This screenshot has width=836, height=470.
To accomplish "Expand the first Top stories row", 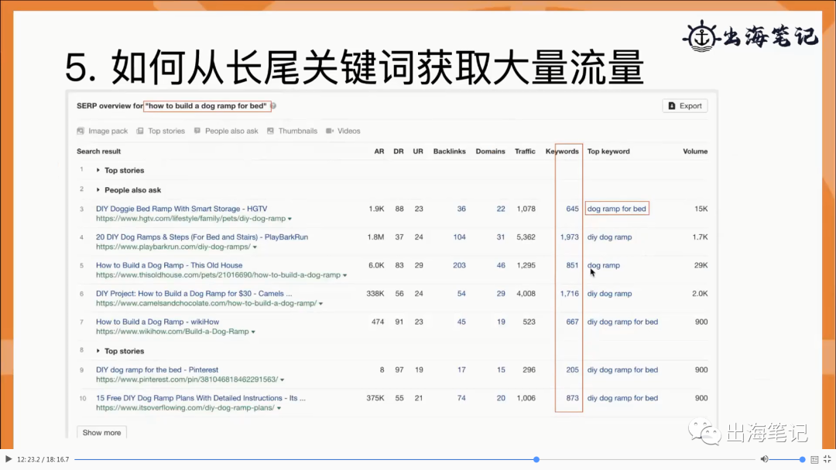I will [98, 170].
